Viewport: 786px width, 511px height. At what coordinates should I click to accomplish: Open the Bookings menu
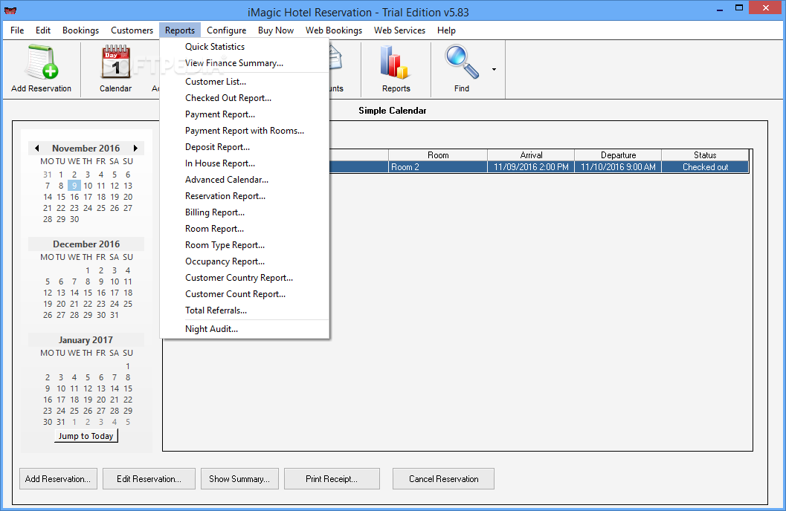tap(81, 30)
